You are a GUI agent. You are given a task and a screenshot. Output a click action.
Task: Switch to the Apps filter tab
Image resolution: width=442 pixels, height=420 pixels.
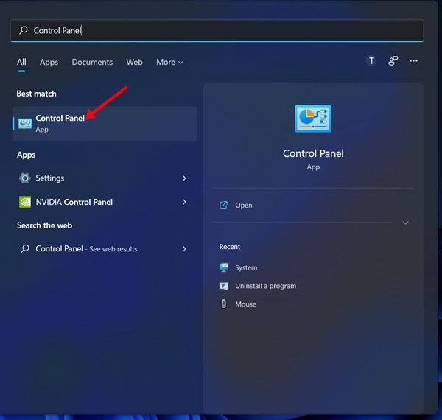click(x=49, y=63)
